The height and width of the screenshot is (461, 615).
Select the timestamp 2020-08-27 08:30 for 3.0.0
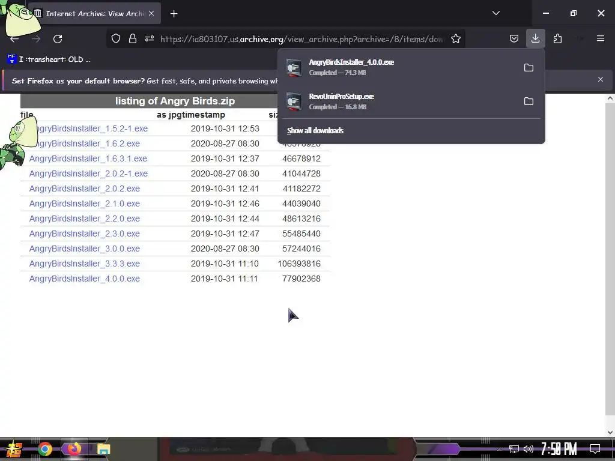pyautogui.click(x=225, y=249)
